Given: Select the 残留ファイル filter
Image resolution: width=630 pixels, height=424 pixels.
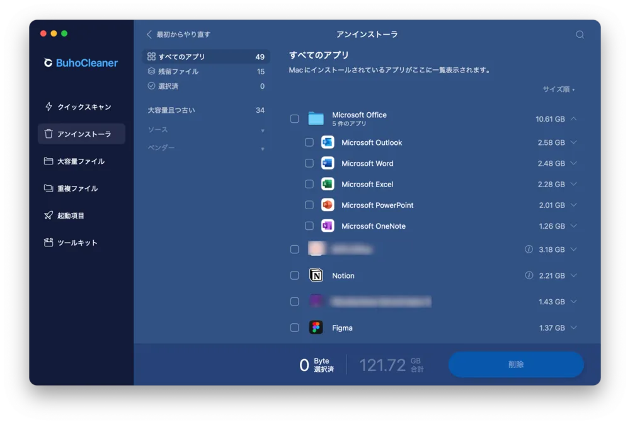Looking at the screenshot, I should 206,72.
